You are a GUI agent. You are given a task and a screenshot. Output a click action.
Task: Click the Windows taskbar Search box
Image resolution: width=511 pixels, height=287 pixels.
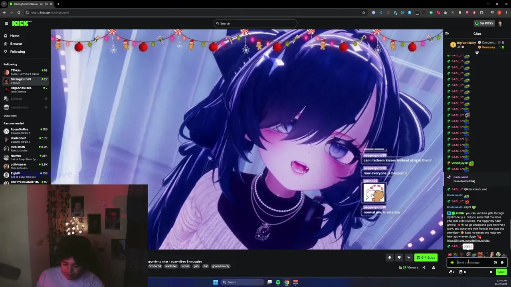coord(242,282)
